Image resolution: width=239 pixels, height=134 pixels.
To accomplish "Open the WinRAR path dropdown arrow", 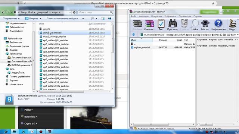I will pos(238,35).
